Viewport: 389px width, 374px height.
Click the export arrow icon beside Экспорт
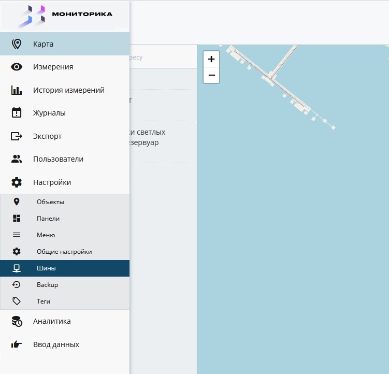click(x=17, y=136)
